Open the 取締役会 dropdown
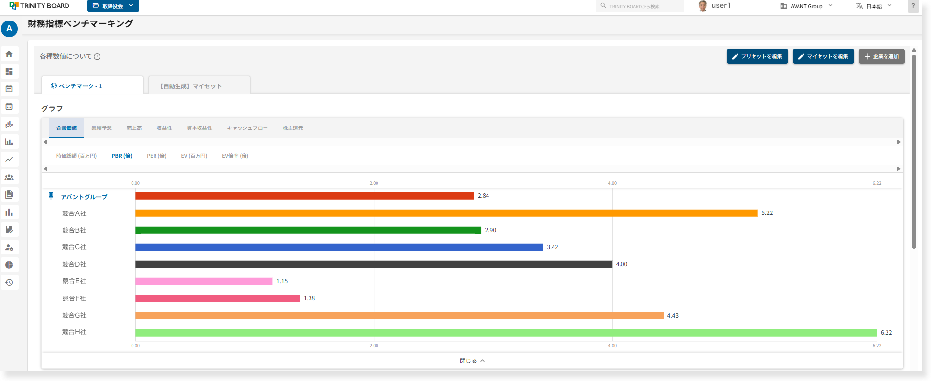This screenshot has width=931, height=381. pyautogui.click(x=113, y=6)
